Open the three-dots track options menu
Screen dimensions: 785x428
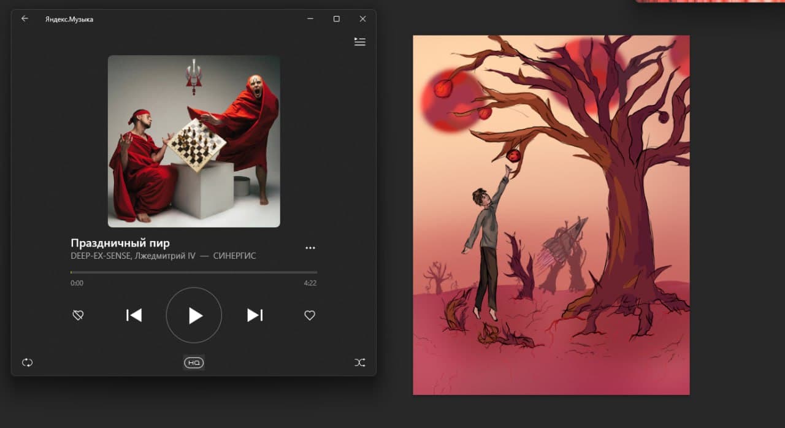pos(310,248)
